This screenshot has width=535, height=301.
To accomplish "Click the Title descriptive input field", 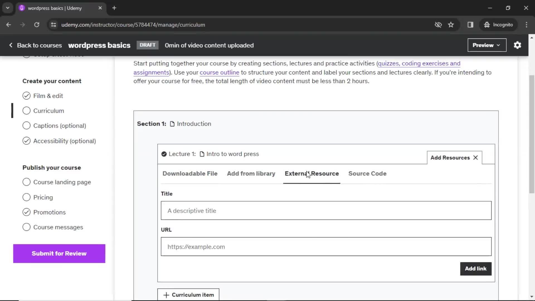I will point(327,210).
